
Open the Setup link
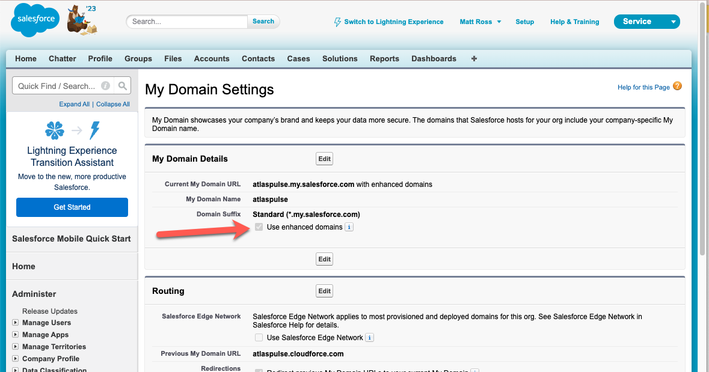point(524,22)
